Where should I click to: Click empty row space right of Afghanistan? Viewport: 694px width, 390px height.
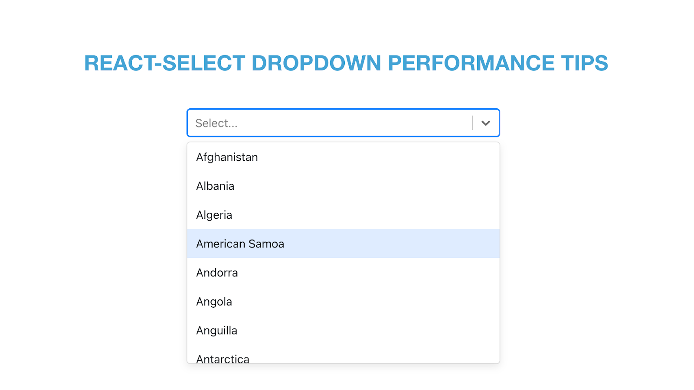pyautogui.click(x=377, y=157)
